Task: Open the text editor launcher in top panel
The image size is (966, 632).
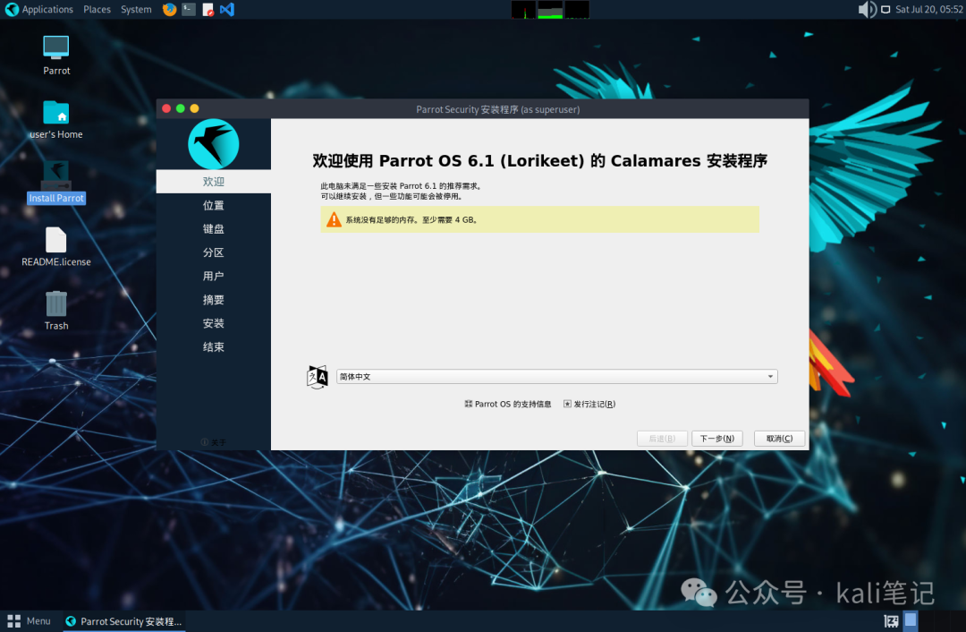Action: (208, 9)
